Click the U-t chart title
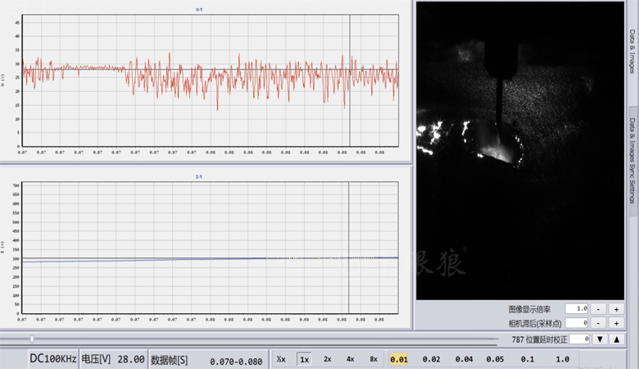The height and width of the screenshot is (369, 639). (199, 9)
